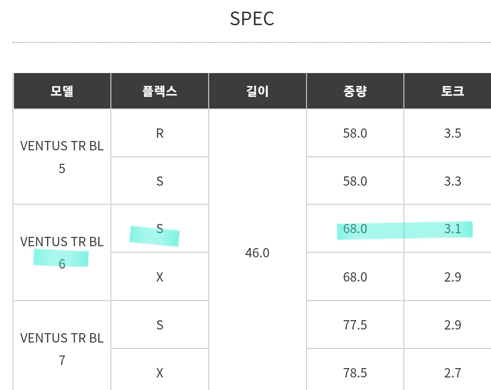Click the highlighted 68.0 weight value
The image size is (491, 390).
click(355, 229)
